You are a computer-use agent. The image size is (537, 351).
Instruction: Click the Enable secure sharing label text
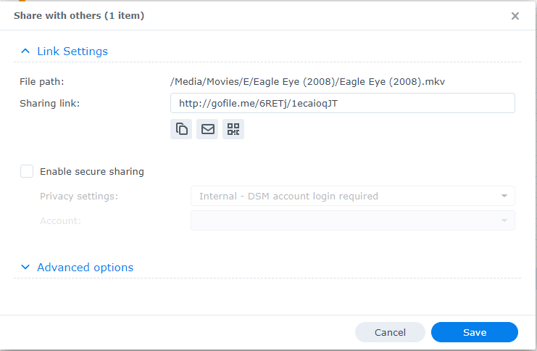pos(92,172)
